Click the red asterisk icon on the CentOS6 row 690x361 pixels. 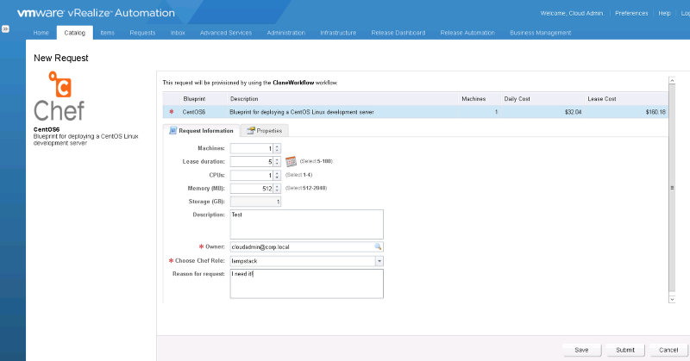pyautogui.click(x=172, y=112)
